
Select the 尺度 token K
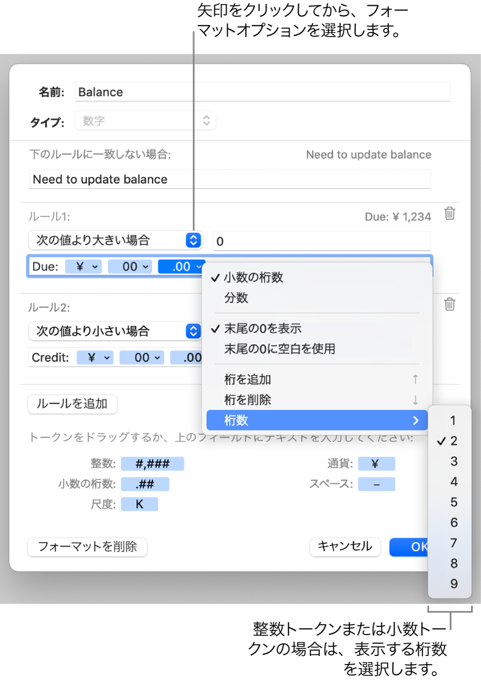(140, 504)
